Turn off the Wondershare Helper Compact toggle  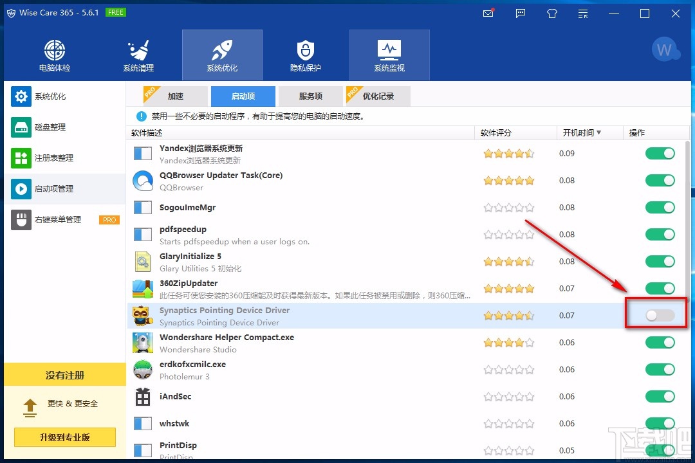(660, 343)
